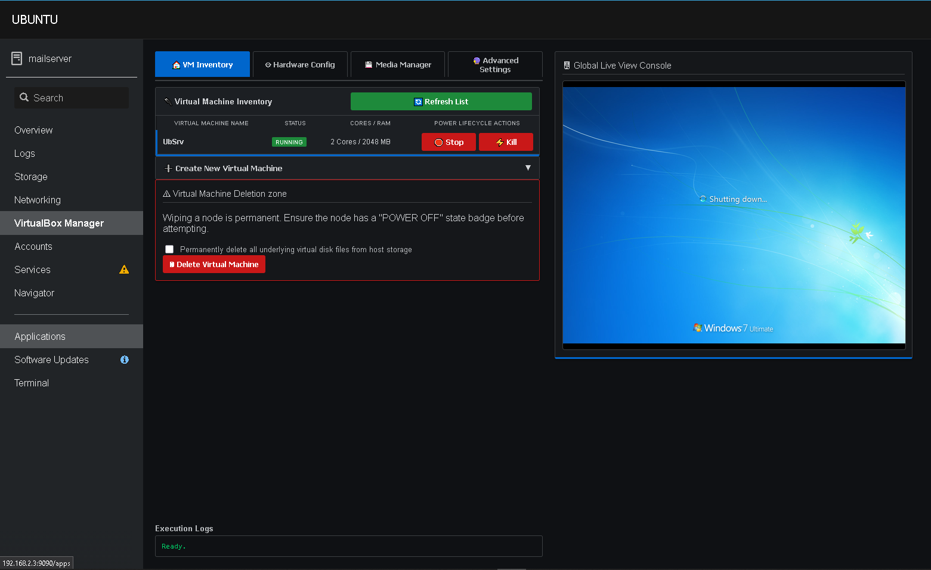Click the search magnifier icon
931x570 pixels.
pyautogui.click(x=24, y=97)
